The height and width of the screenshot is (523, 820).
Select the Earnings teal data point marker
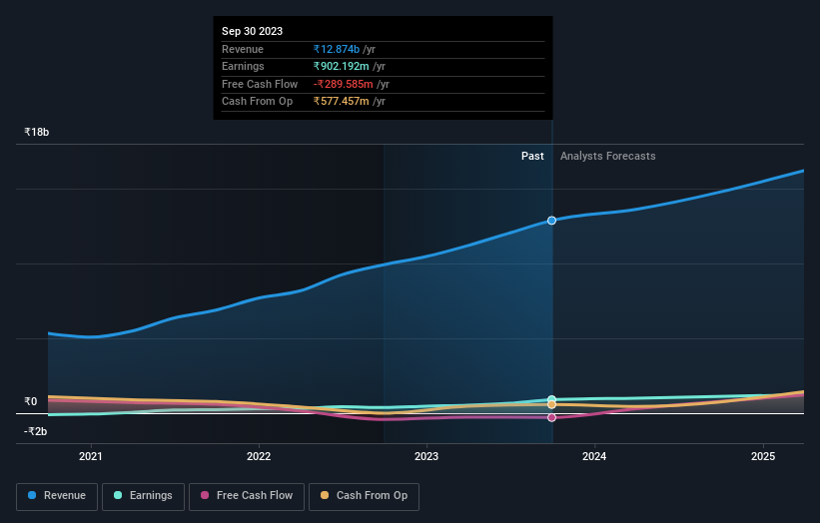coord(551,399)
